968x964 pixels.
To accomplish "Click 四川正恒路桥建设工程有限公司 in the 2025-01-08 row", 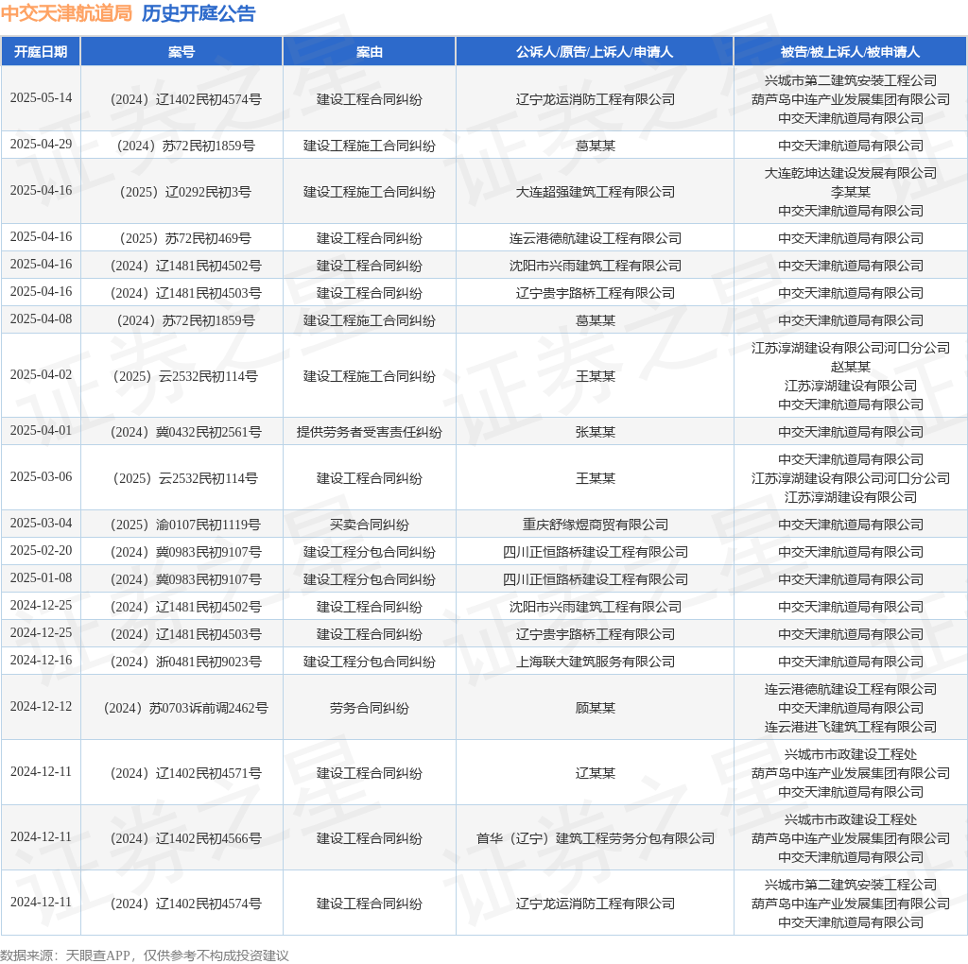I will pyautogui.click(x=596, y=579).
